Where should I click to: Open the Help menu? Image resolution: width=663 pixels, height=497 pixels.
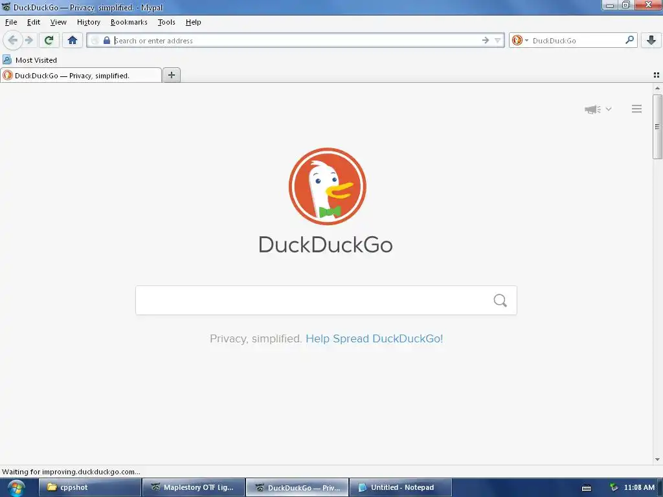(193, 22)
